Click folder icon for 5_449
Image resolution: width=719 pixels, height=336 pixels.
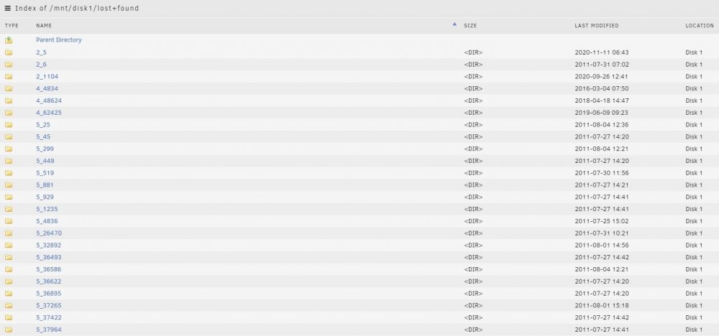(x=9, y=161)
